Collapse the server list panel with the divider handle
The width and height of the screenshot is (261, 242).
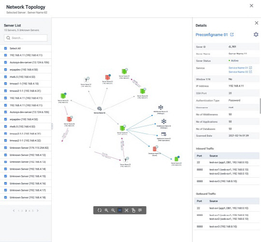52,126
